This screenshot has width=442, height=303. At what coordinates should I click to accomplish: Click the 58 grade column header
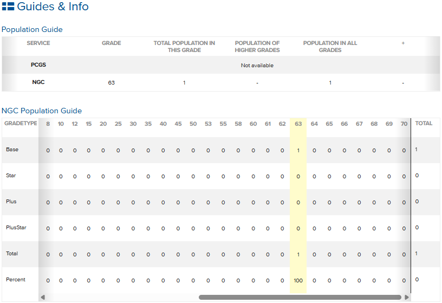click(x=238, y=124)
